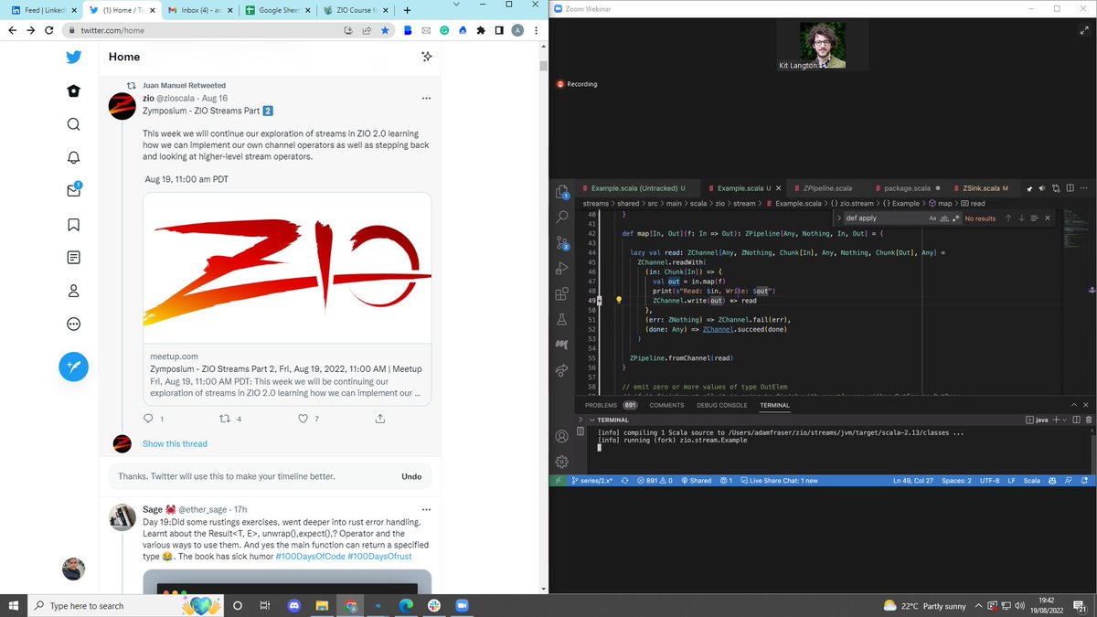1097x617 pixels.
Task: Click Show this thread link
Action: (175, 443)
